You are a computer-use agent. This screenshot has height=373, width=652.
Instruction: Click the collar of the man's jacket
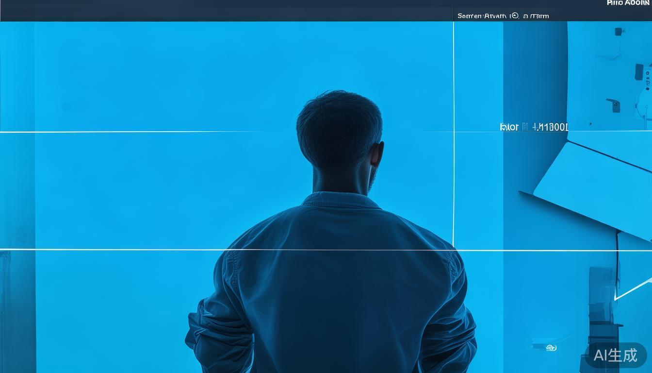pos(341,200)
